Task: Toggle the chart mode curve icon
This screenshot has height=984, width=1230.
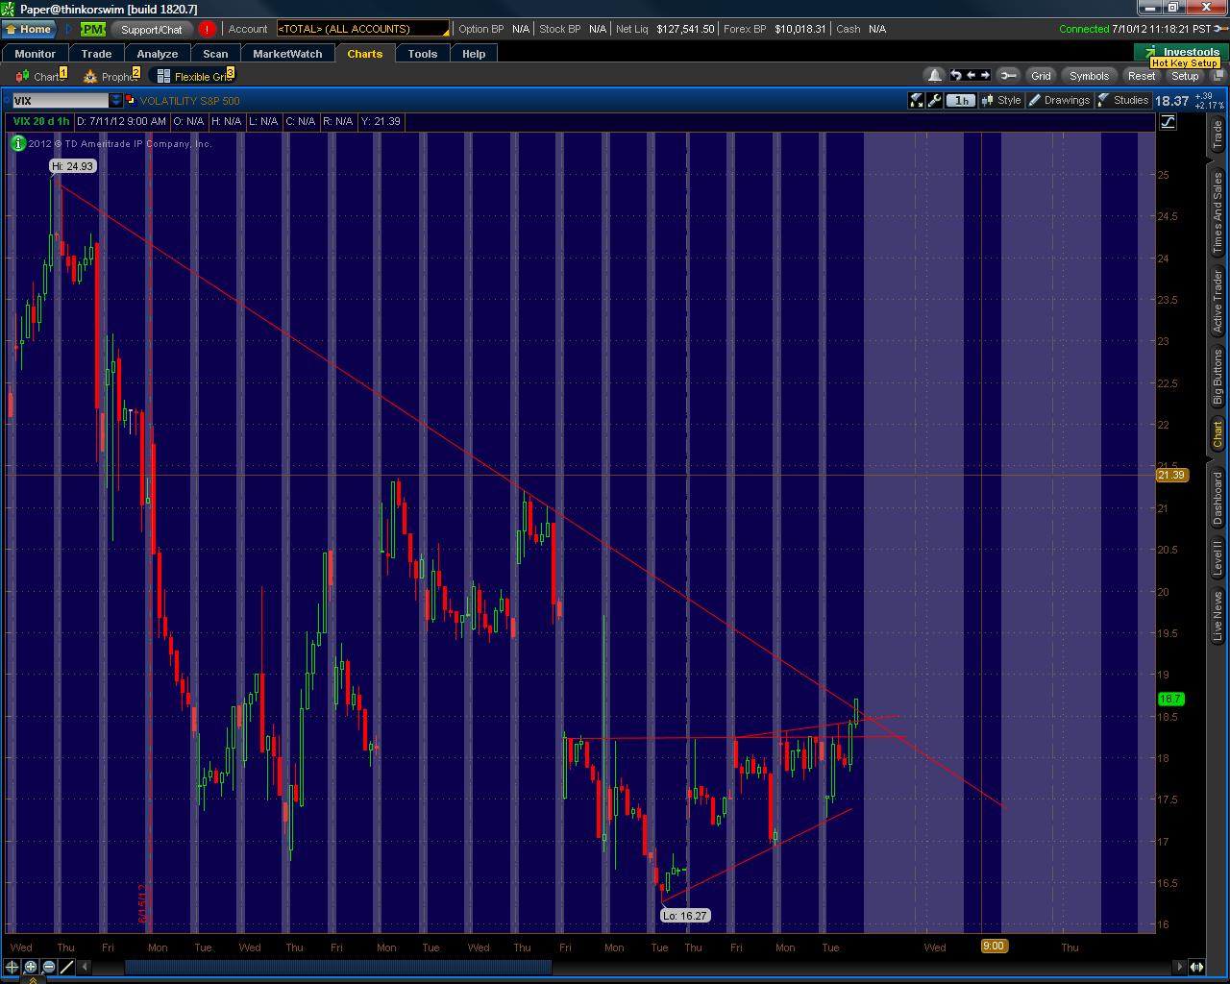Action: tap(1168, 121)
